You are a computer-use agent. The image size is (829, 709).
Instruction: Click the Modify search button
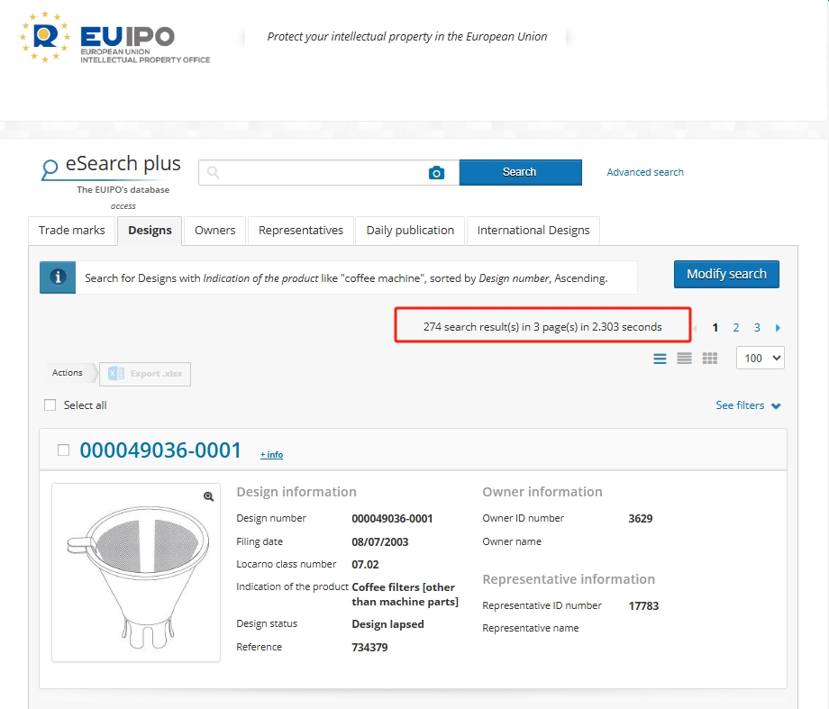pos(726,275)
